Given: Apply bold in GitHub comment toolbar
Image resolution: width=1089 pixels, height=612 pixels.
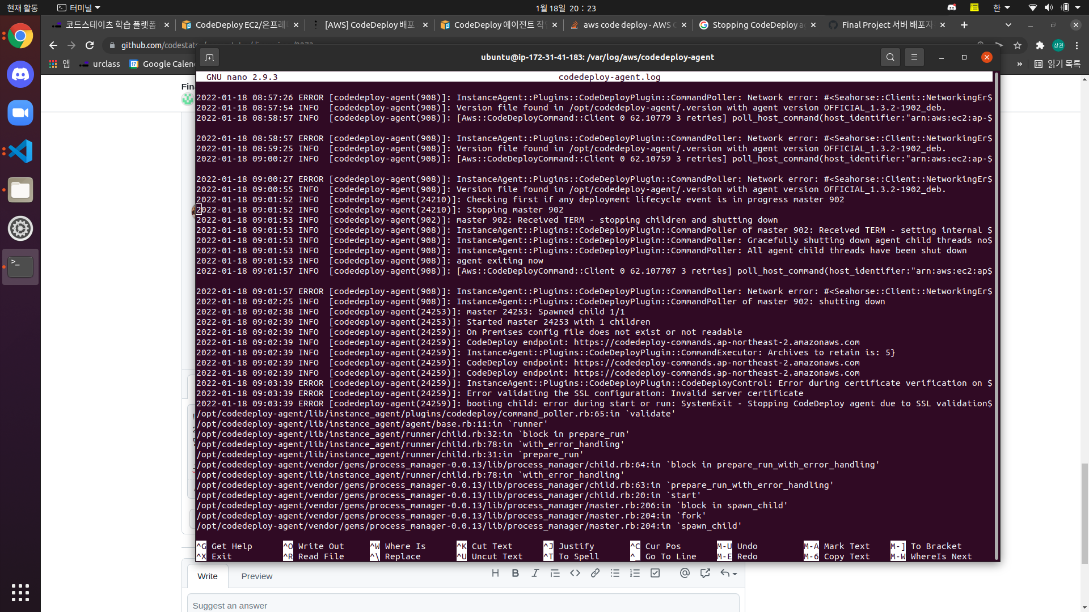Looking at the screenshot, I should [515, 573].
